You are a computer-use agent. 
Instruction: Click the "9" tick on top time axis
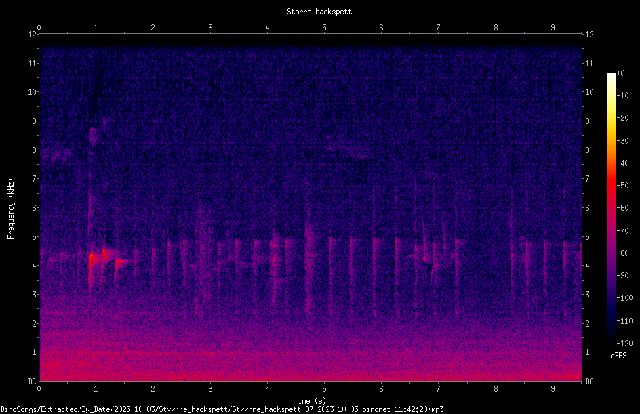tap(553, 28)
